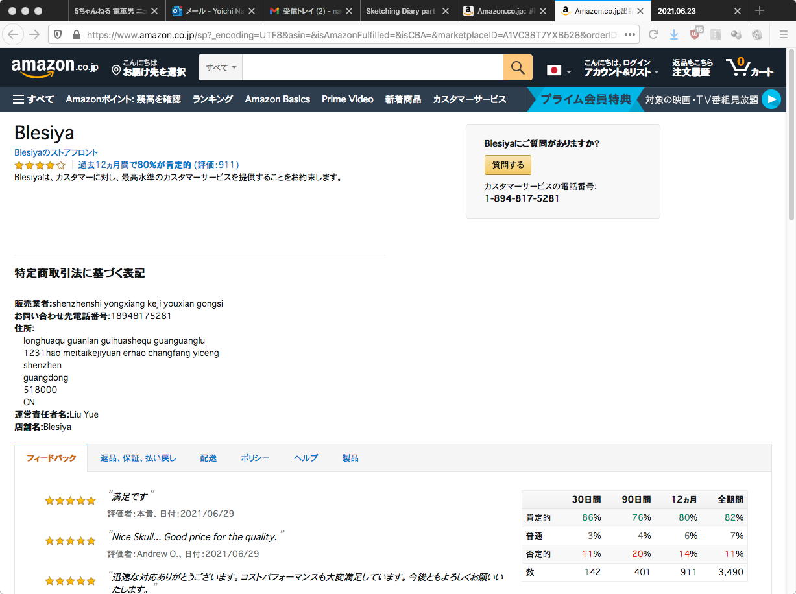Viewport: 796px width, 594px height.
Task: Open the tracking protection shield icon
Action: [57, 34]
